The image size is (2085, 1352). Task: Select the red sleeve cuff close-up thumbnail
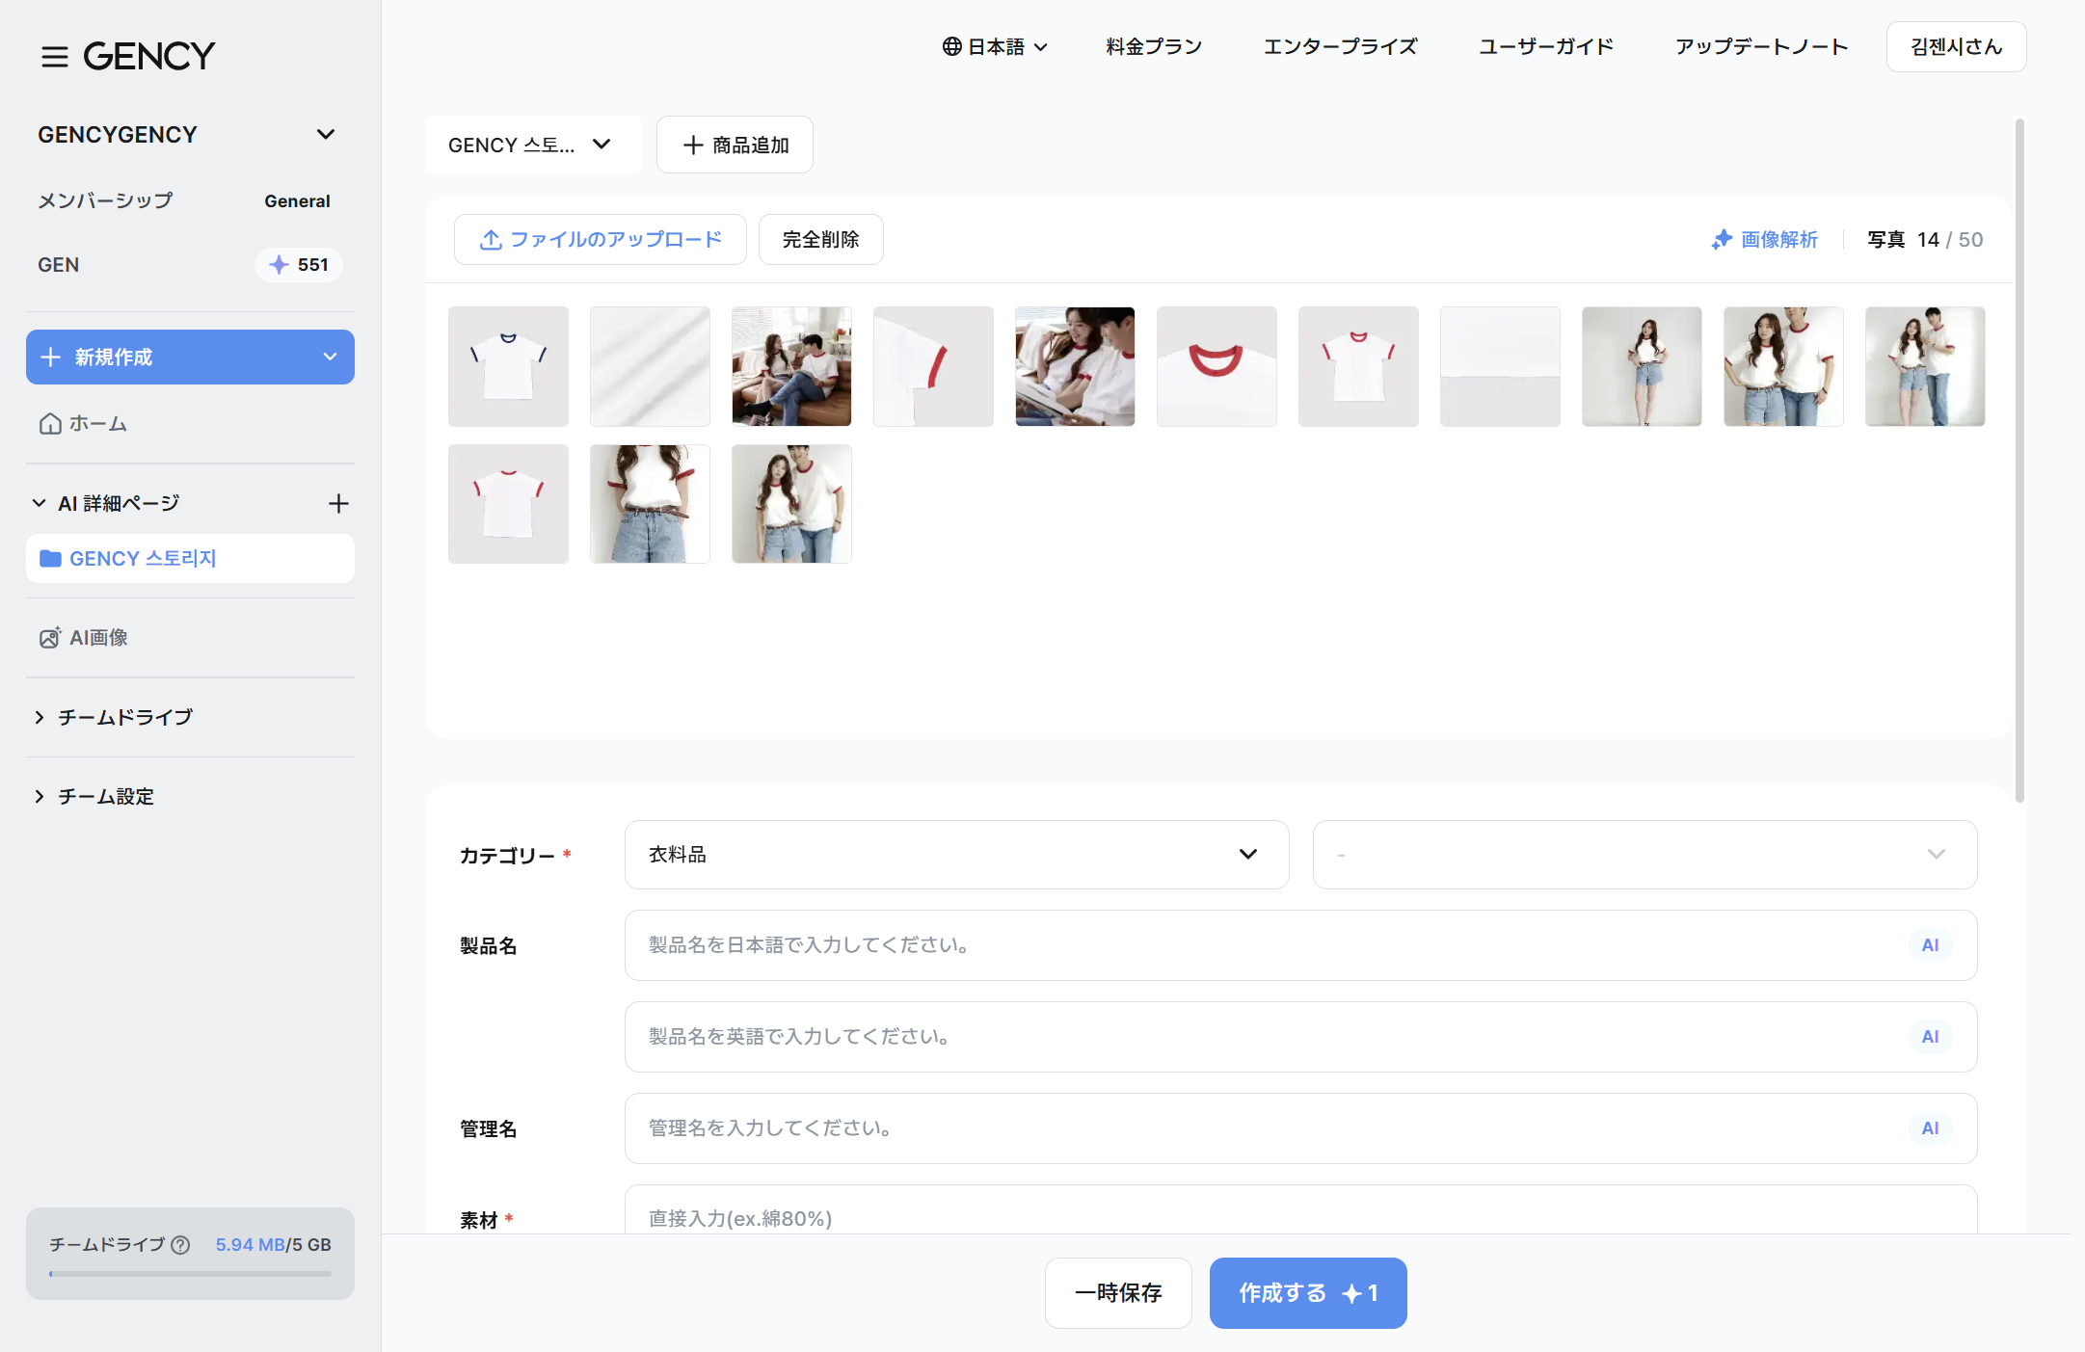[933, 367]
